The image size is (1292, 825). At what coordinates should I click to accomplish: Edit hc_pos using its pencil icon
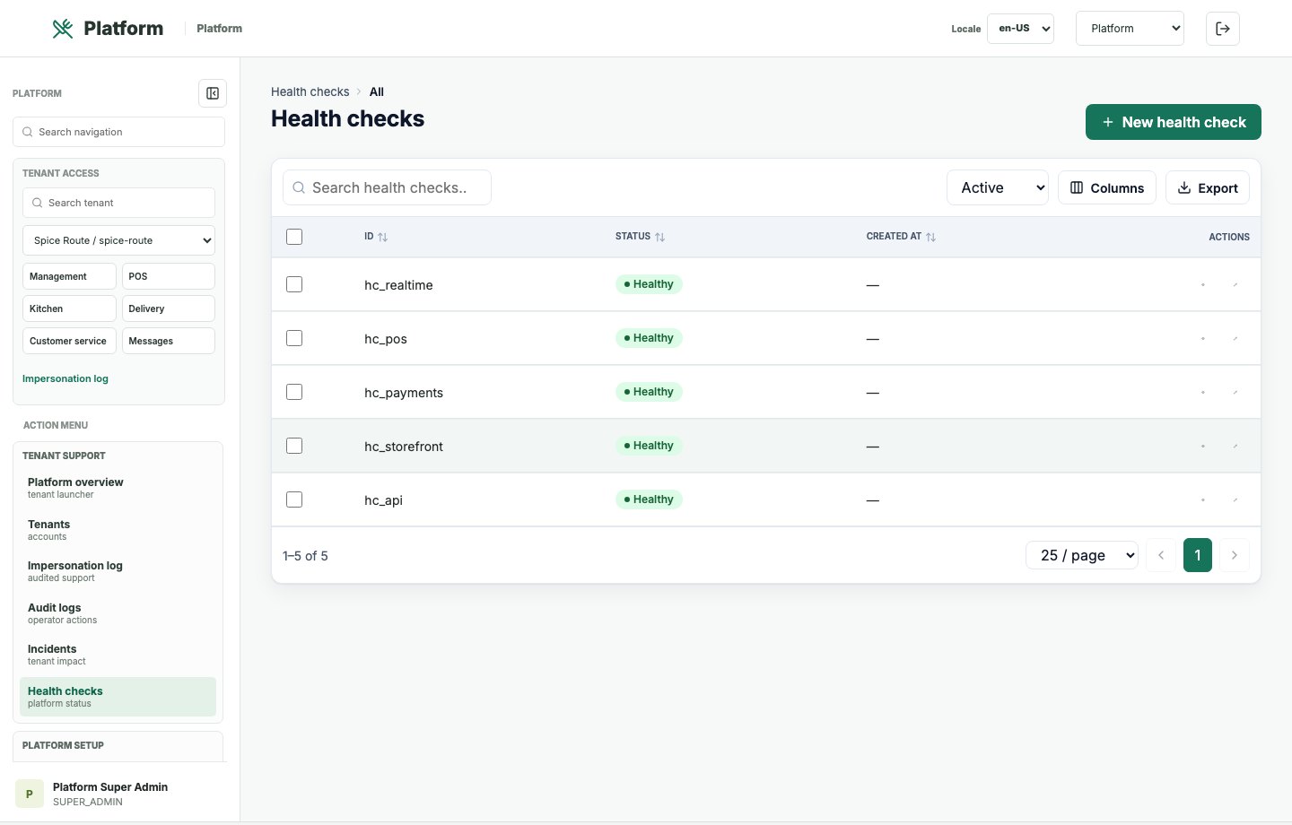click(x=1235, y=338)
